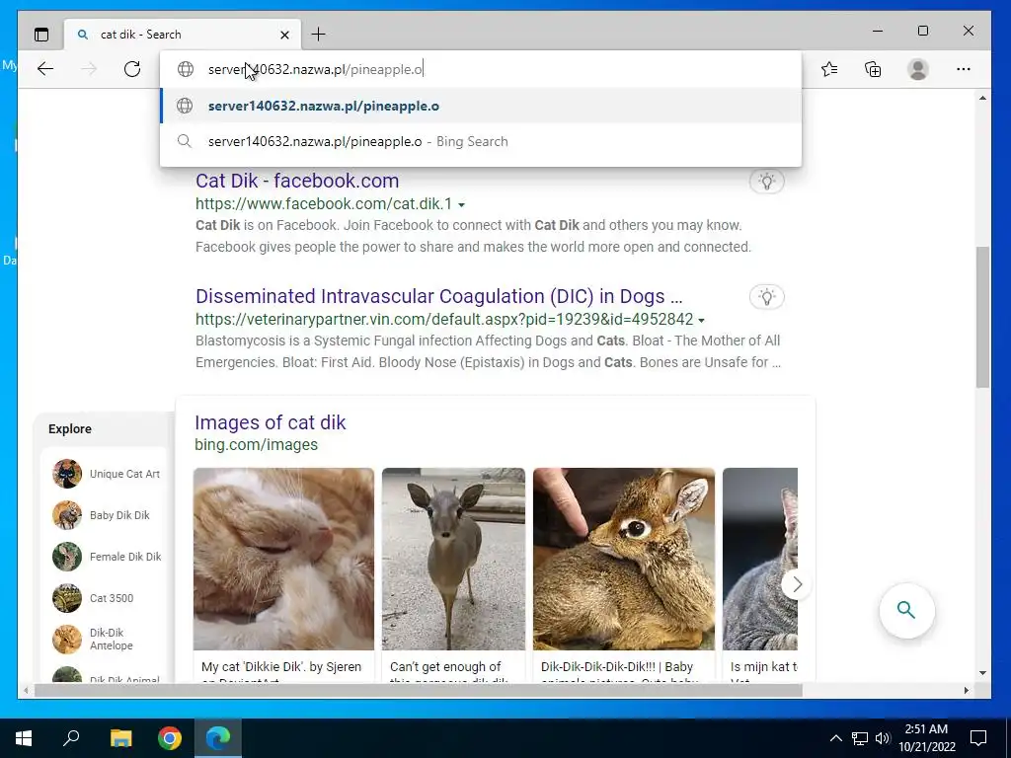This screenshot has width=1011, height=758.
Task: Open File Explorer from taskbar
Action: coord(120,738)
